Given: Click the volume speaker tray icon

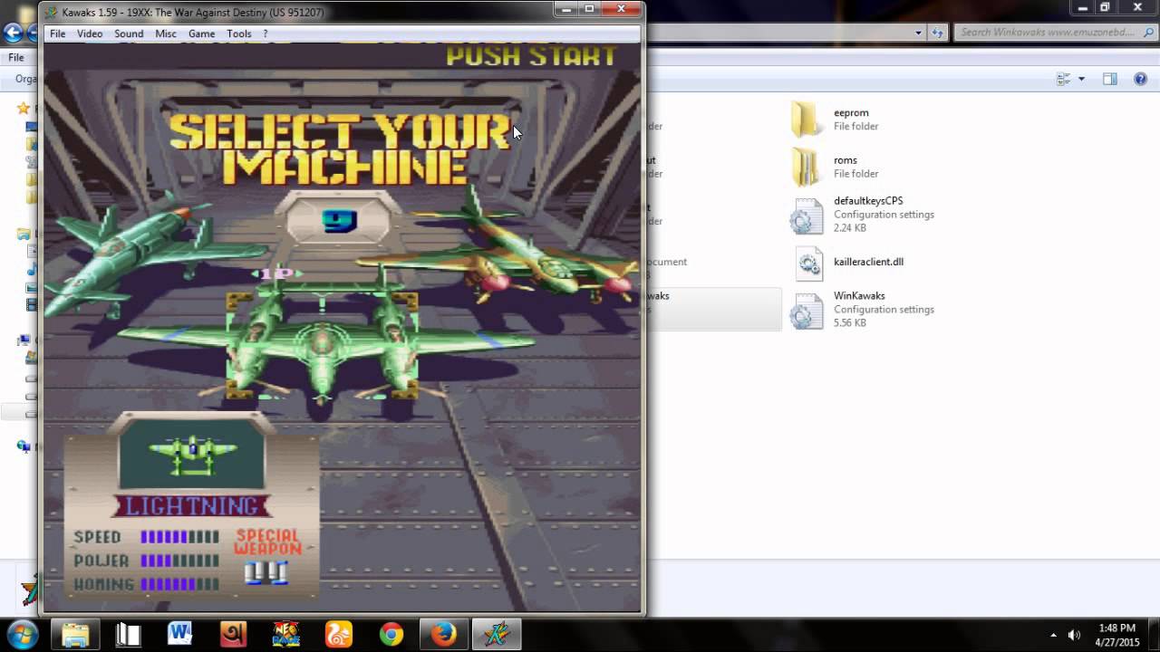Looking at the screenshot, I should point(1075,635).
